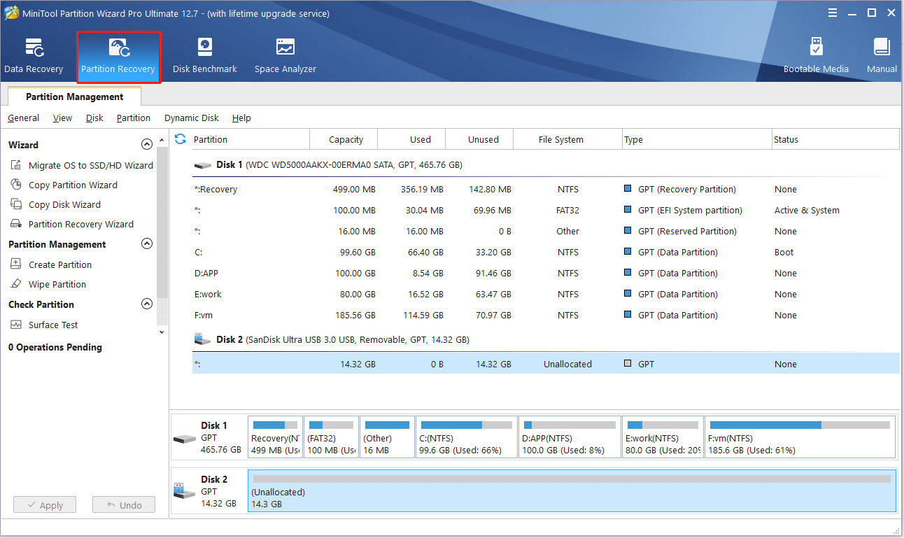Select the FAT32 100 MB block in disk map
This screenshot has width=904, height=538.
tap(331, 437)
